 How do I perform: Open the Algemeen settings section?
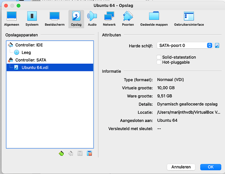point(11,19)
